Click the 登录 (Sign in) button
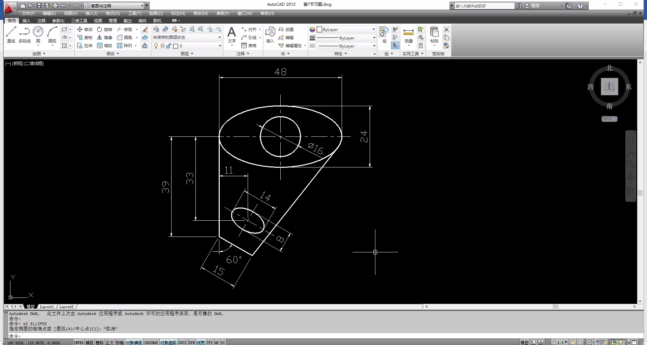This screenshot has width=647, height=345. [x=535, y=6]
